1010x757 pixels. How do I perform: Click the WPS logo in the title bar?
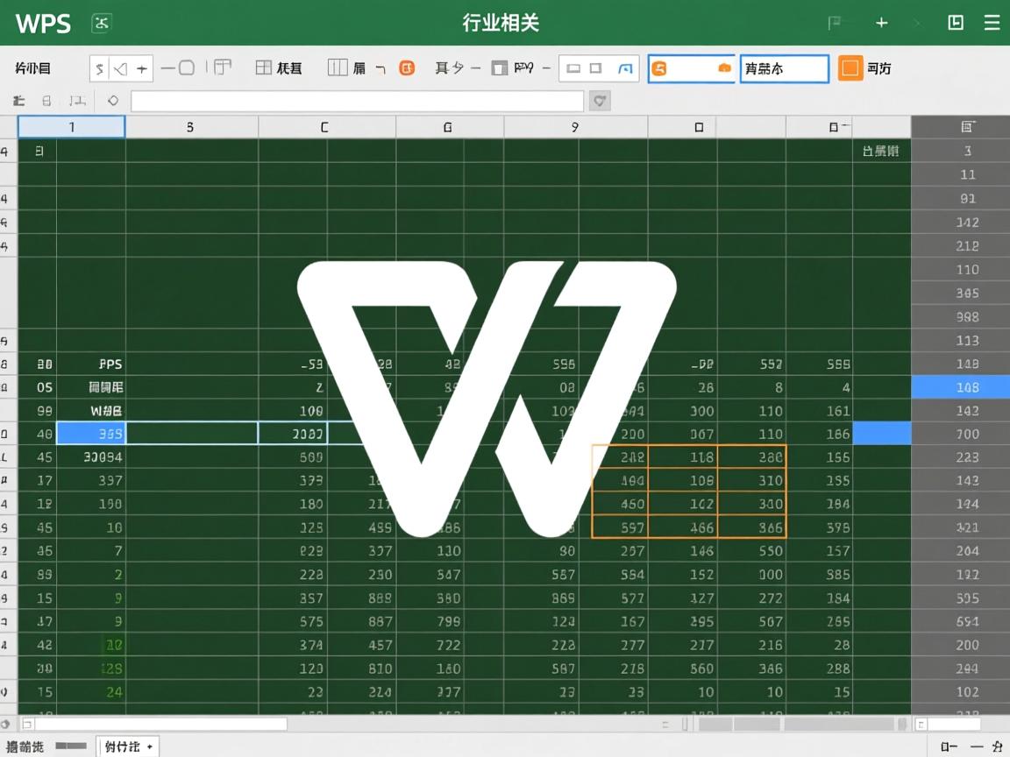tap(44, 23)
